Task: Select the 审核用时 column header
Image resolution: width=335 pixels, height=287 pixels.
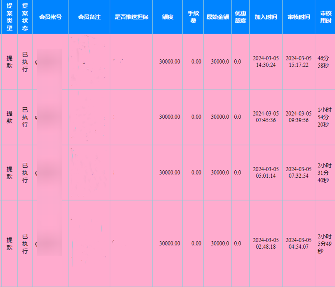Action: click(x=325, y=17)
